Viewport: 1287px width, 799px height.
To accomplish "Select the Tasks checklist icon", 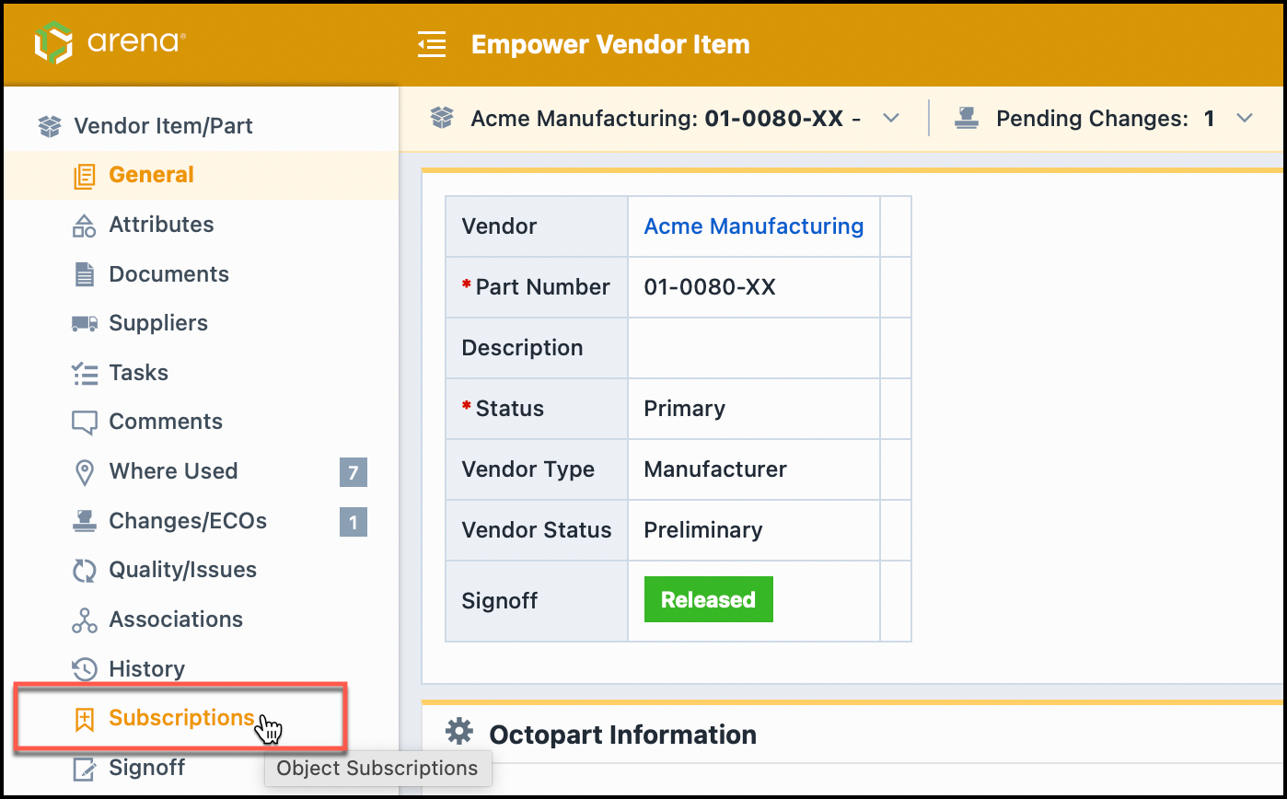I will click(84, 372).
